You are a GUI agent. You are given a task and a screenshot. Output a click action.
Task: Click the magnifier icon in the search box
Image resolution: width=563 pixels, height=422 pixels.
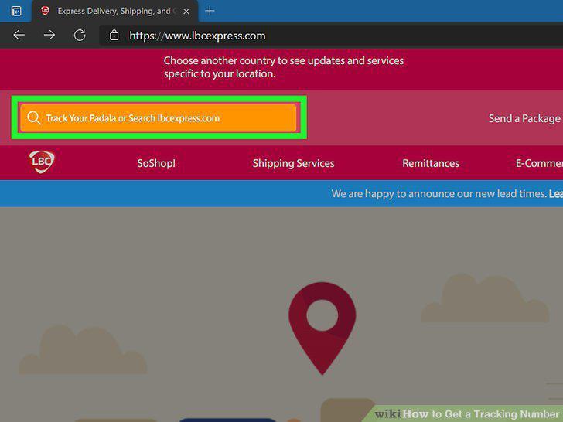(34, 117)
